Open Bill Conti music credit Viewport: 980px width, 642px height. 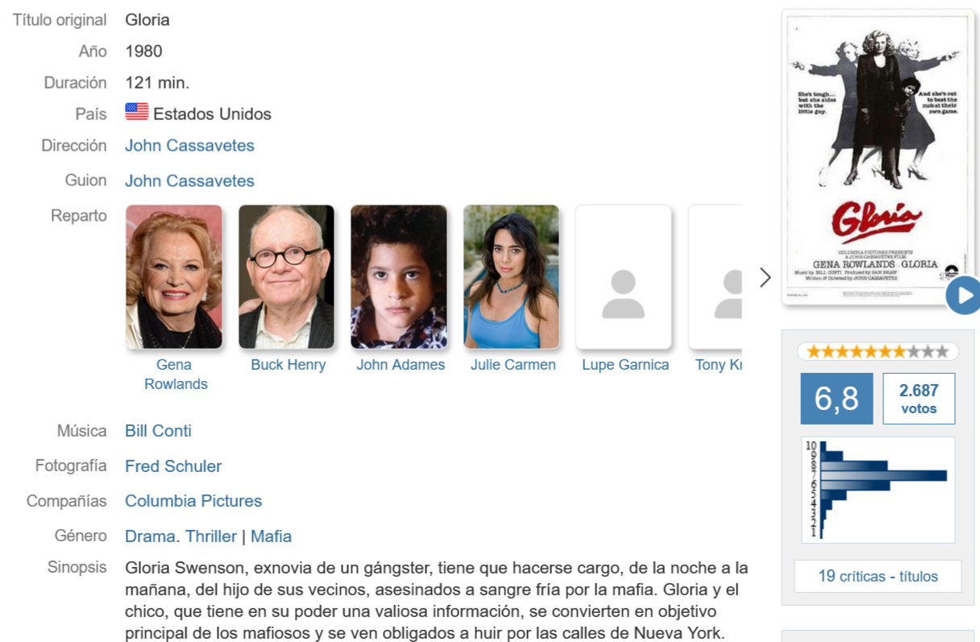(x=158, y=431)
